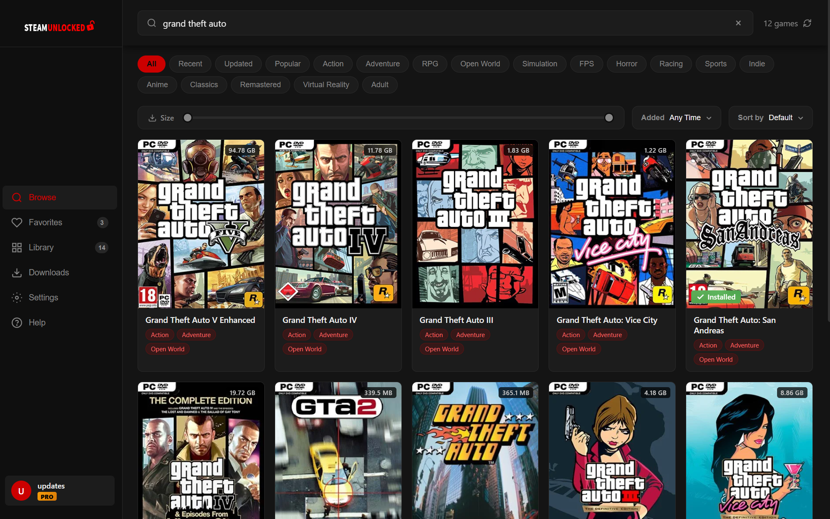830x519 pixels.
Task: Open the GTA2 cover thumbnail
Action: pyautogui.click(x=338, y=451)
